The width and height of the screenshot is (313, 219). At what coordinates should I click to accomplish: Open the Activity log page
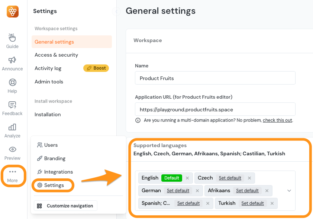point(48,68)
